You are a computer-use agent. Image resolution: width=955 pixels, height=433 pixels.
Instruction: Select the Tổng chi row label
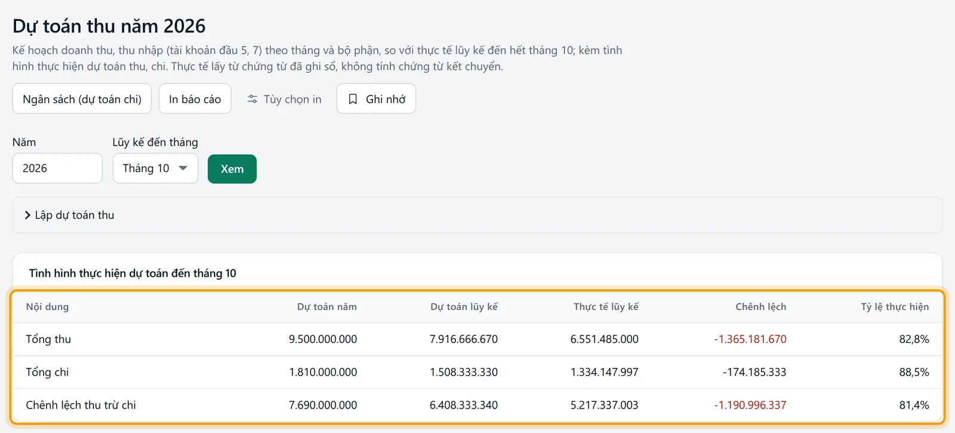pyautogui.click(x=47, y=372)
